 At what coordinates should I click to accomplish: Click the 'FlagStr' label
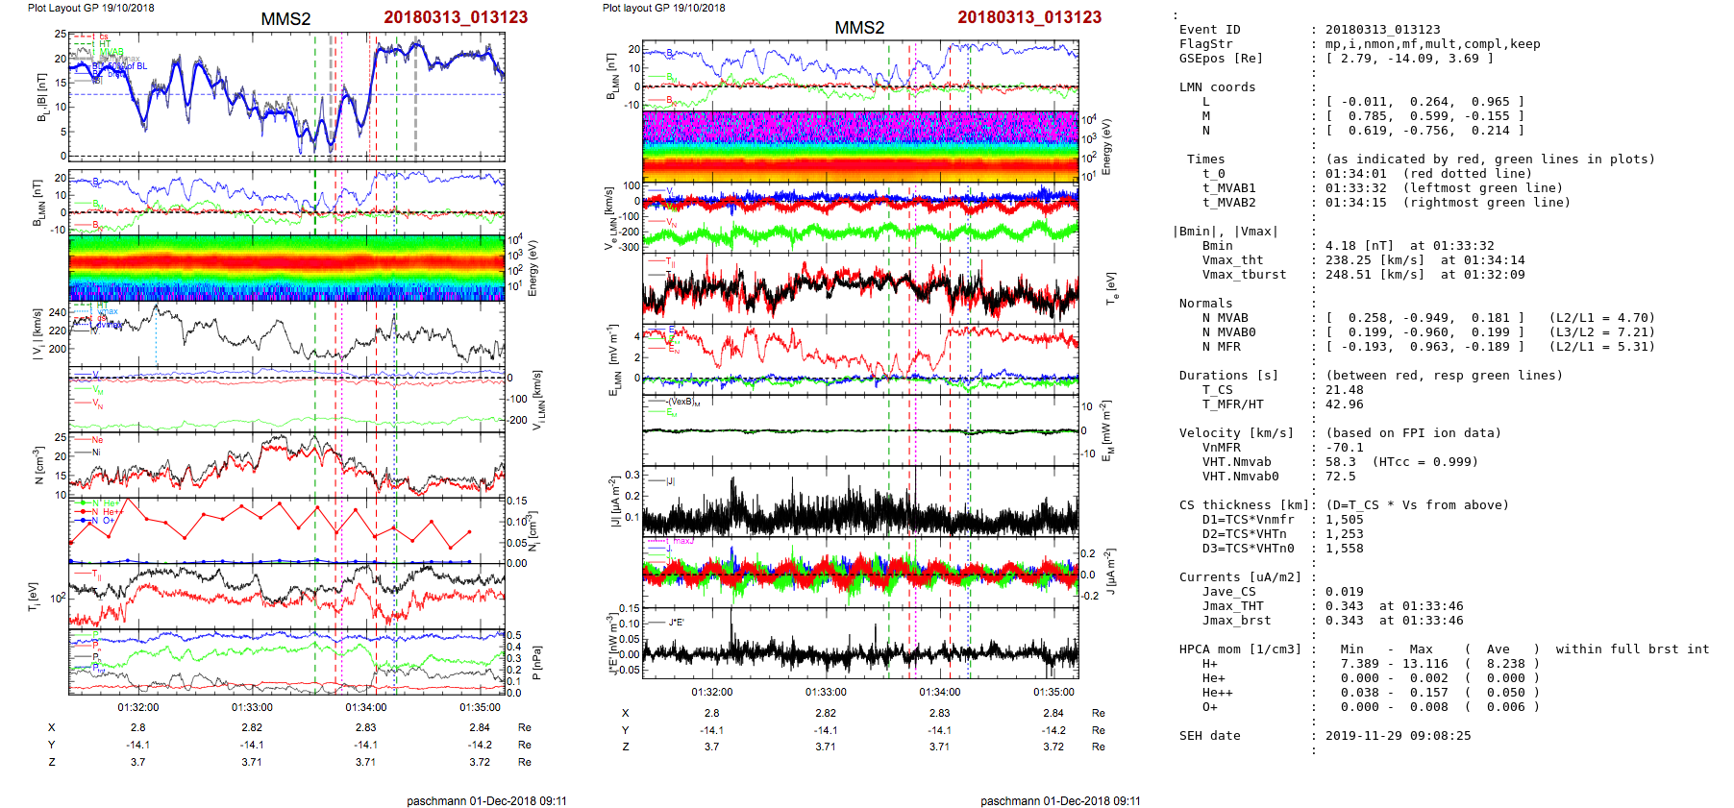click(1206, 44)
